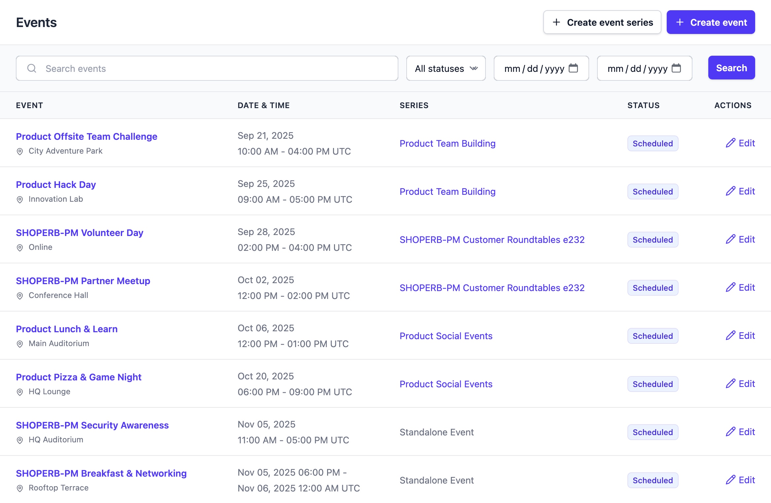Open the SHOPERB-PM Customer Roundtables e232 series for Volunteer Day
This screenshot has width=771, height=503.
[492, 240]
